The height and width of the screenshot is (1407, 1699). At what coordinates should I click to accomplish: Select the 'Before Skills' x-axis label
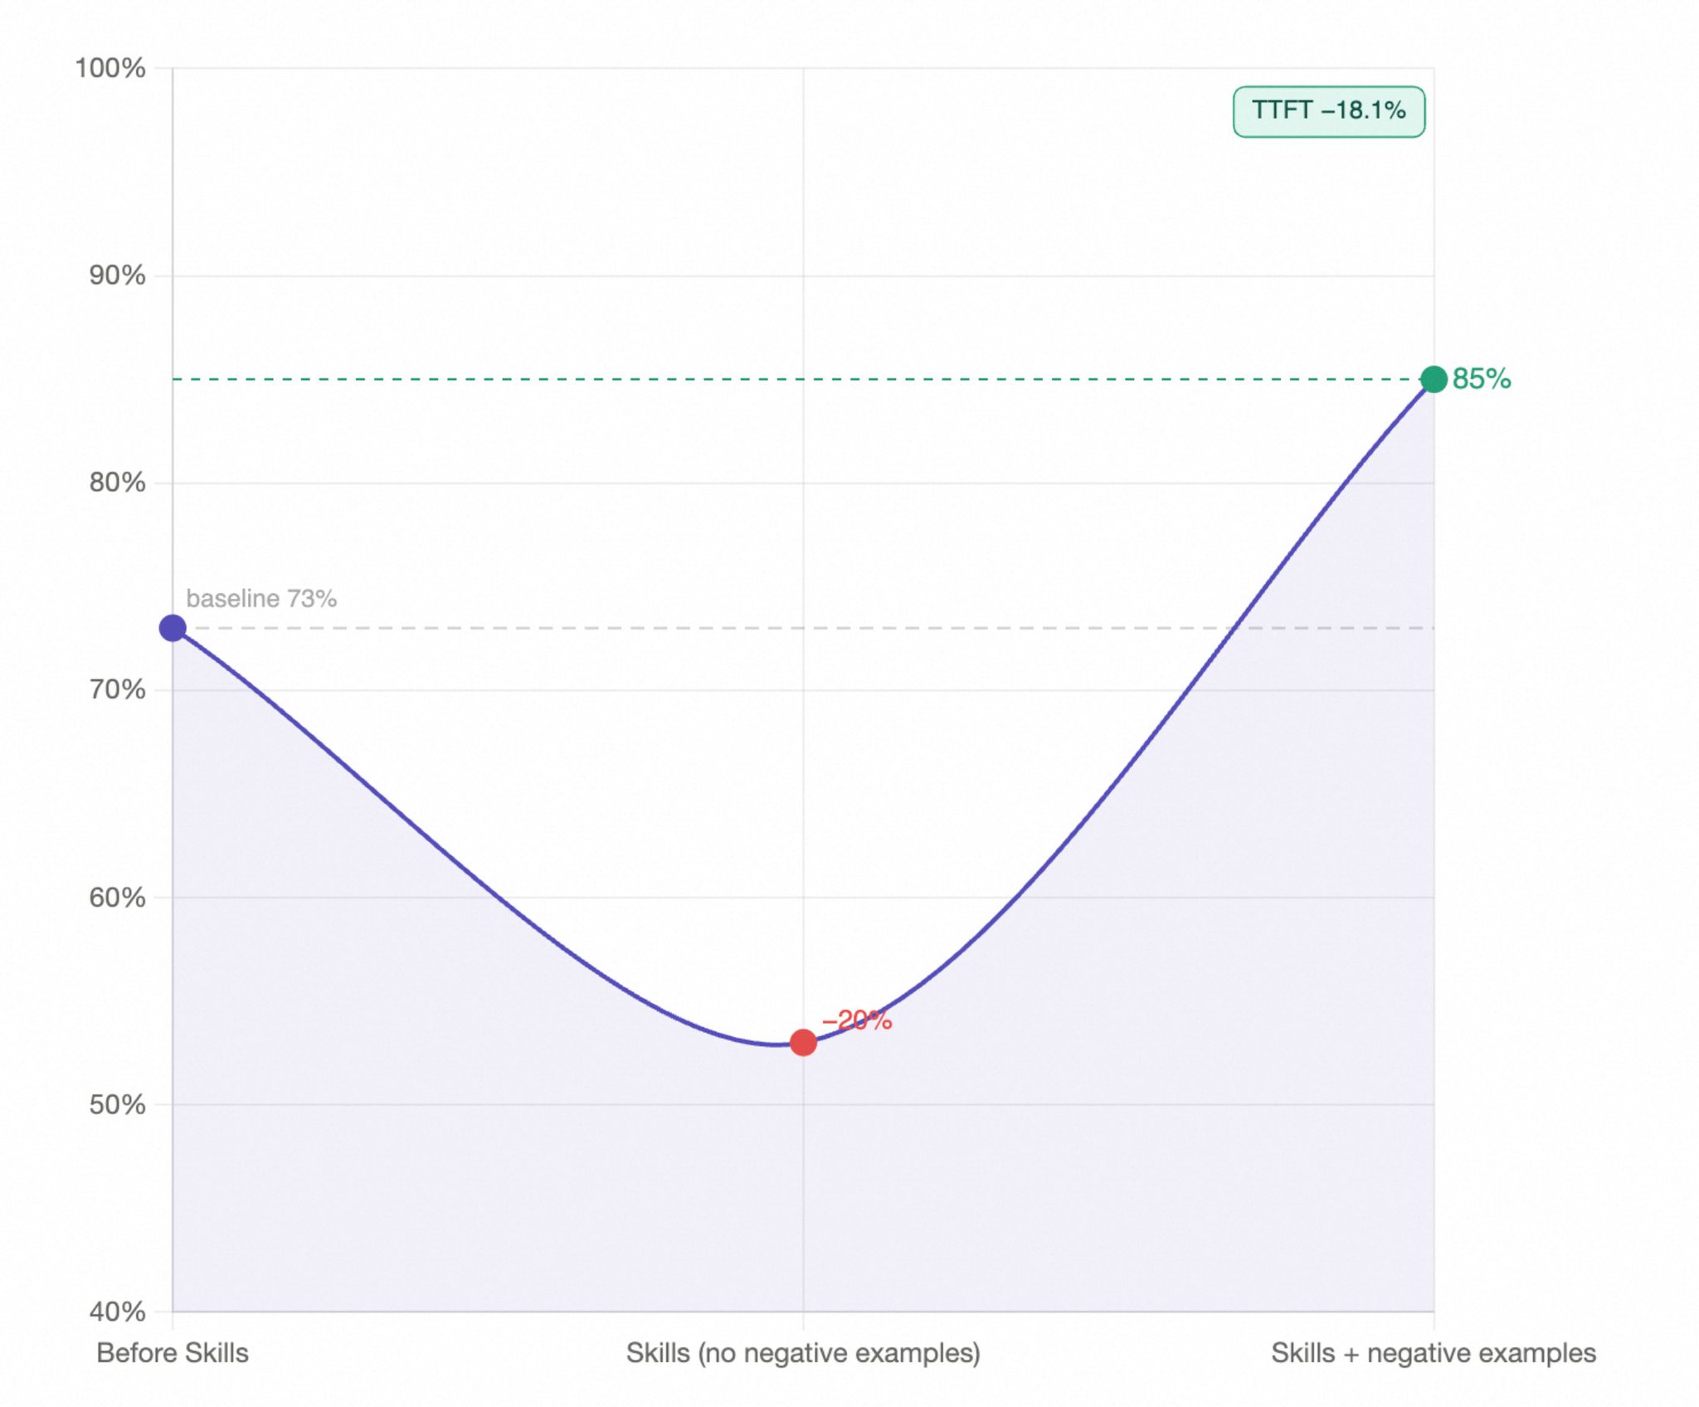coord(173,1353)
